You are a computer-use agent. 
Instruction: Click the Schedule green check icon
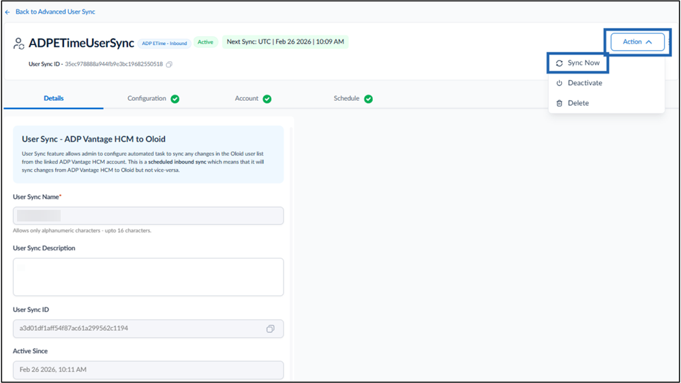point(368,99)
